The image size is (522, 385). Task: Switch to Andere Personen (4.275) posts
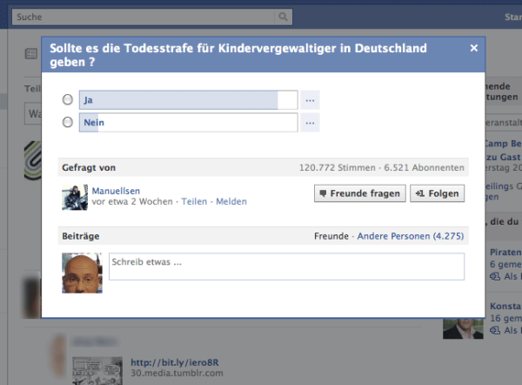pos(411,236)
